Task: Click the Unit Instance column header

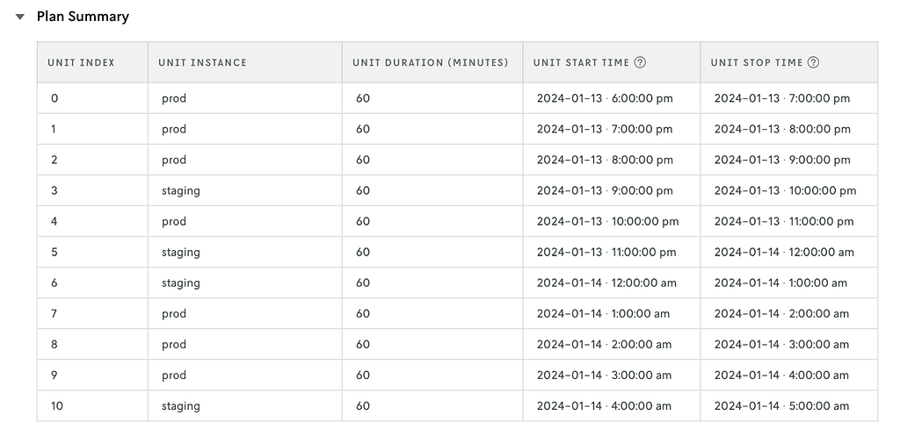Action: [x=202, y=62]
